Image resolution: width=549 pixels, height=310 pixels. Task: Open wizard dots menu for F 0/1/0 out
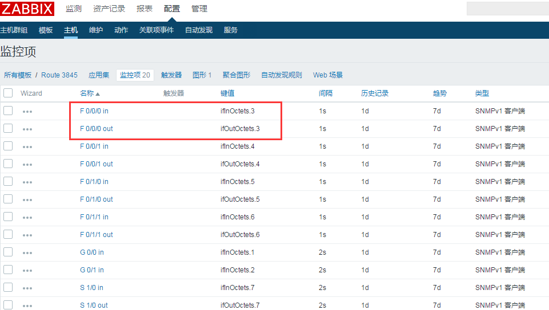[x=27, y=200]
